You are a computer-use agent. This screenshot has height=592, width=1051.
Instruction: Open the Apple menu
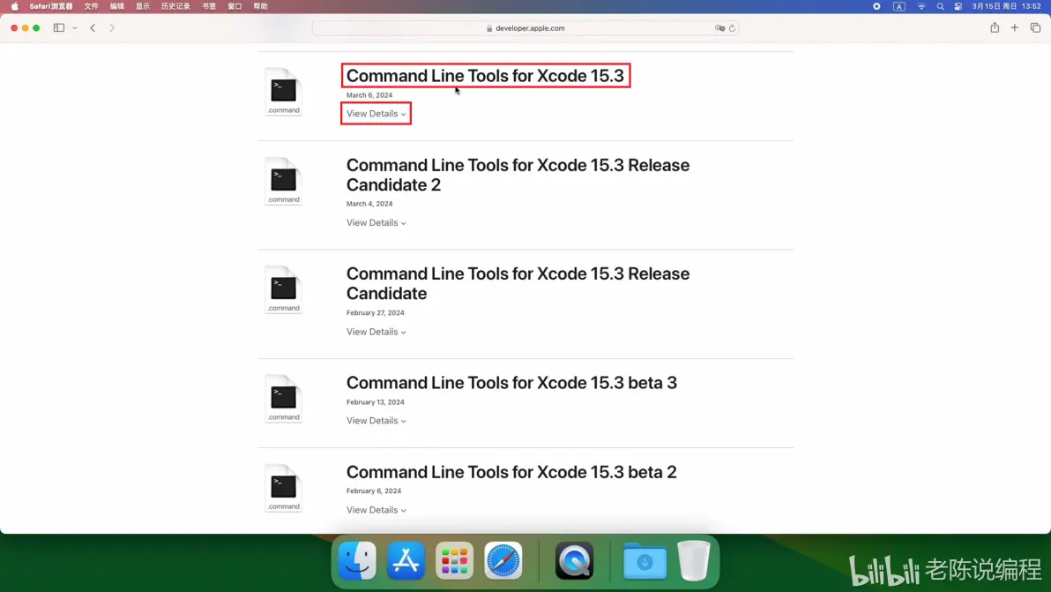tap(15, 6)
